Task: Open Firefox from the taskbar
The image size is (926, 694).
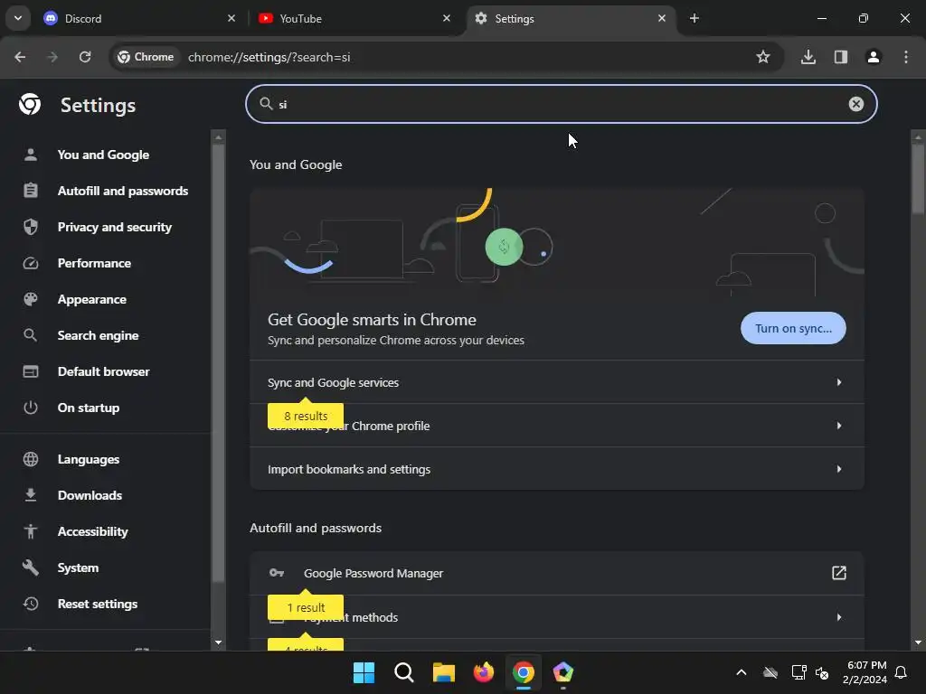Action: tap(484, 672)
